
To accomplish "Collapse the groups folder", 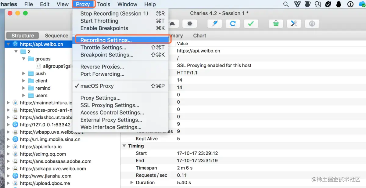I will coord(23,59).
